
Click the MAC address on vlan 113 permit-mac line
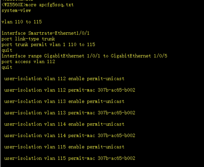tap(116, 113)
